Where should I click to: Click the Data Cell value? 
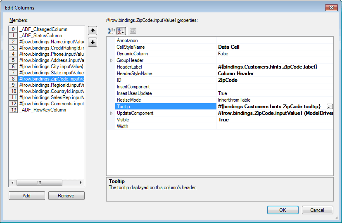[x=228, y=47]
